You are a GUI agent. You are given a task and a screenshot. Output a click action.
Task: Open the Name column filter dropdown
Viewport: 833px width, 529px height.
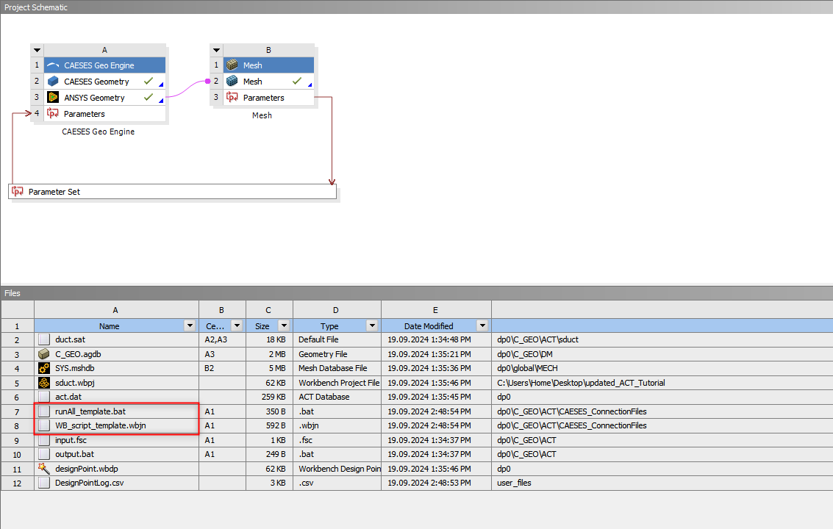coord(190,325)
